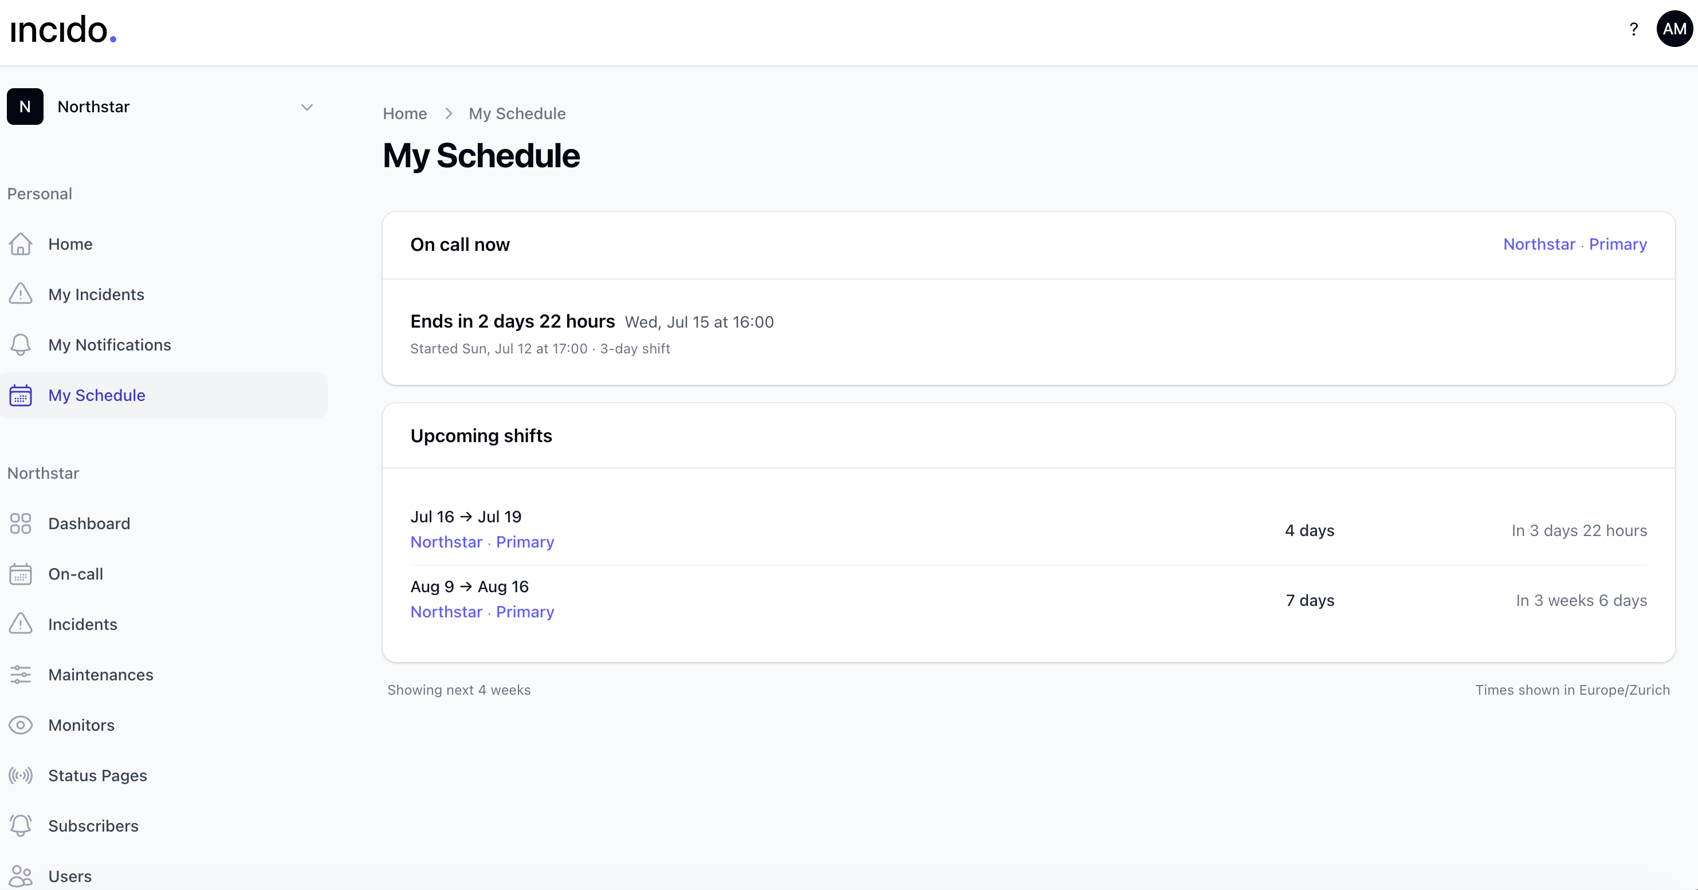Open Status Pages in the sidebar
This screenshot has width=1698, height=890.
point(163,776)
